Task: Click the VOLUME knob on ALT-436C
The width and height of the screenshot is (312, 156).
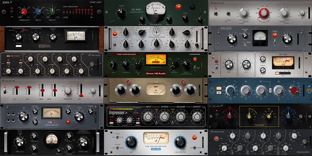Action: point(121,13)
